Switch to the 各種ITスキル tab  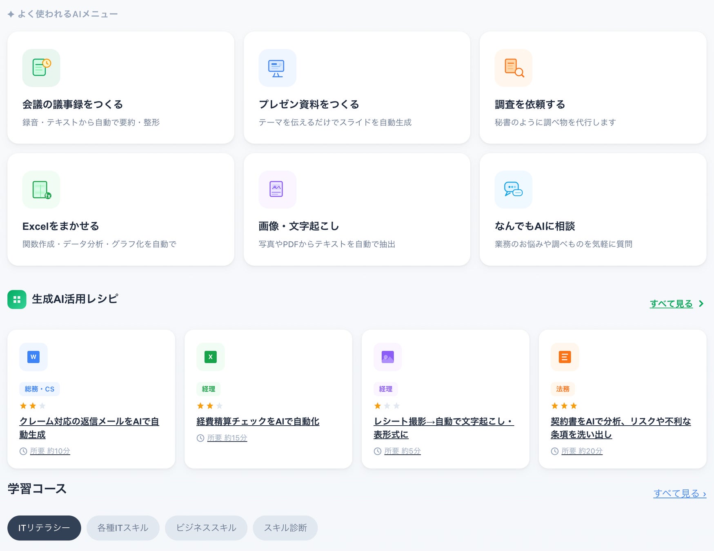(x=123, y=528)
